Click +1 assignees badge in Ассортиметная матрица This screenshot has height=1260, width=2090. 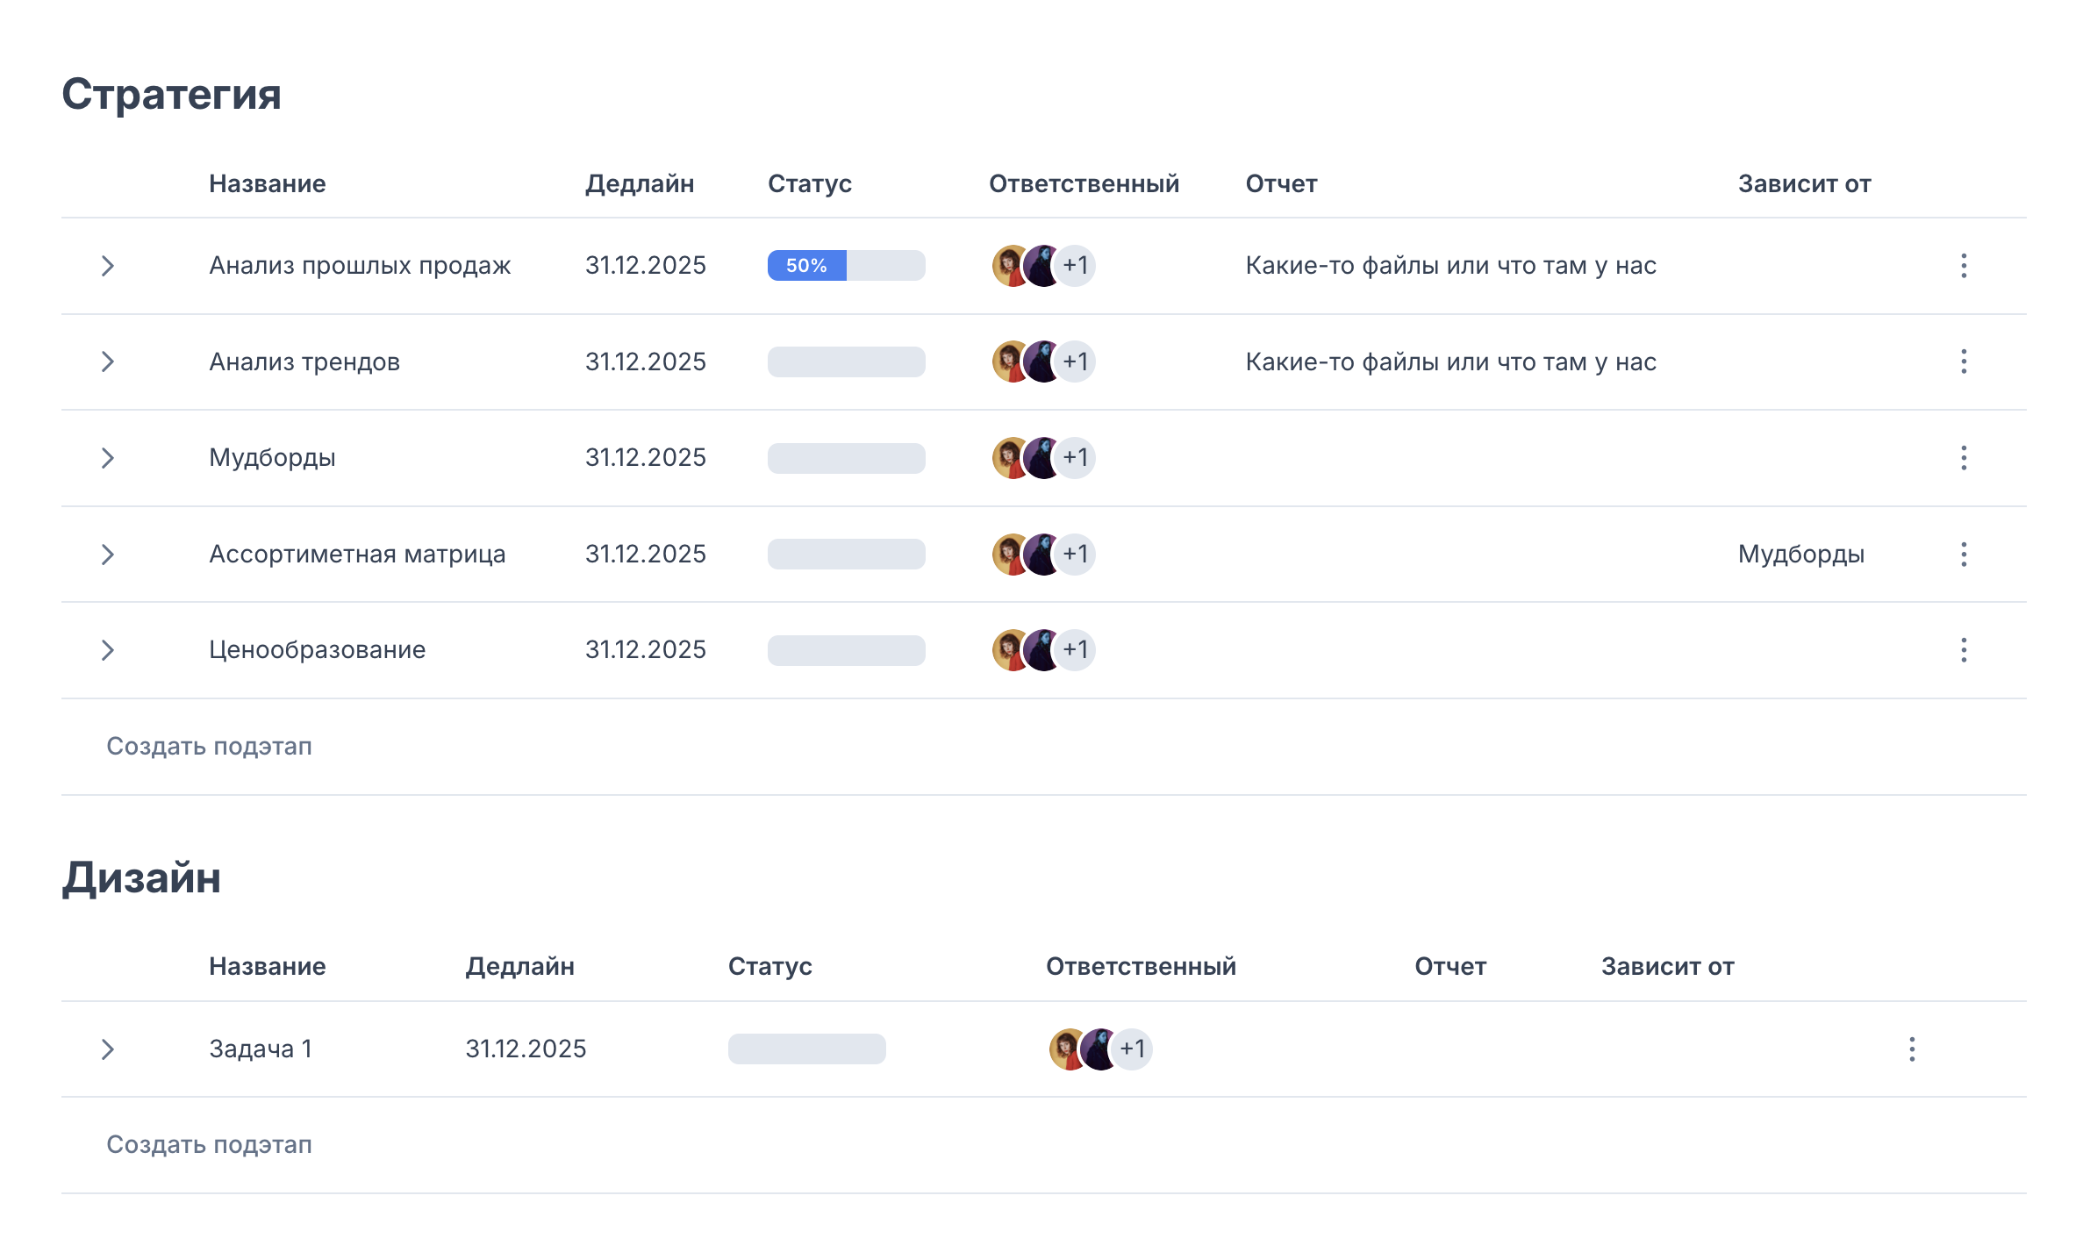tap(1075, 555)
